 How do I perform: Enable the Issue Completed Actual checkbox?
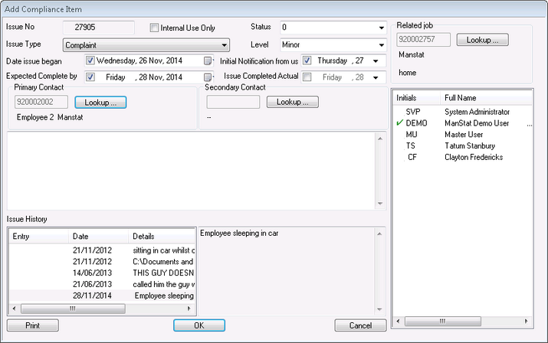[x=307, y=77]
